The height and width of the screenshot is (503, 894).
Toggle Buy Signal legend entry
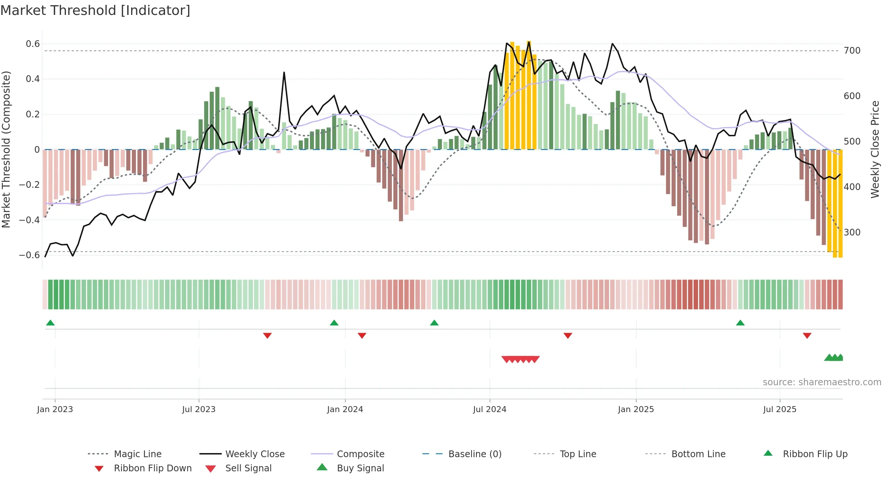point(350,468)
